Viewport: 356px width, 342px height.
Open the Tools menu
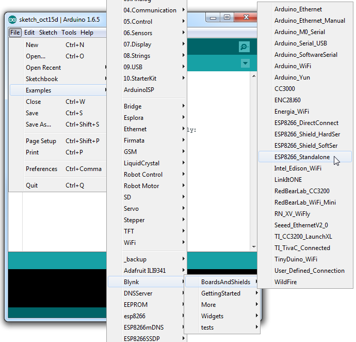tap(69, 33)
